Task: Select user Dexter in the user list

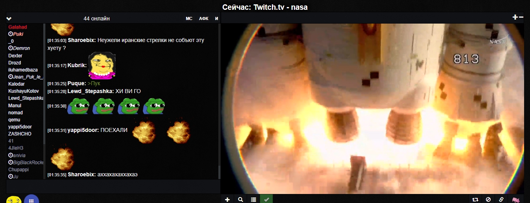Action: (x=15, y=56)
